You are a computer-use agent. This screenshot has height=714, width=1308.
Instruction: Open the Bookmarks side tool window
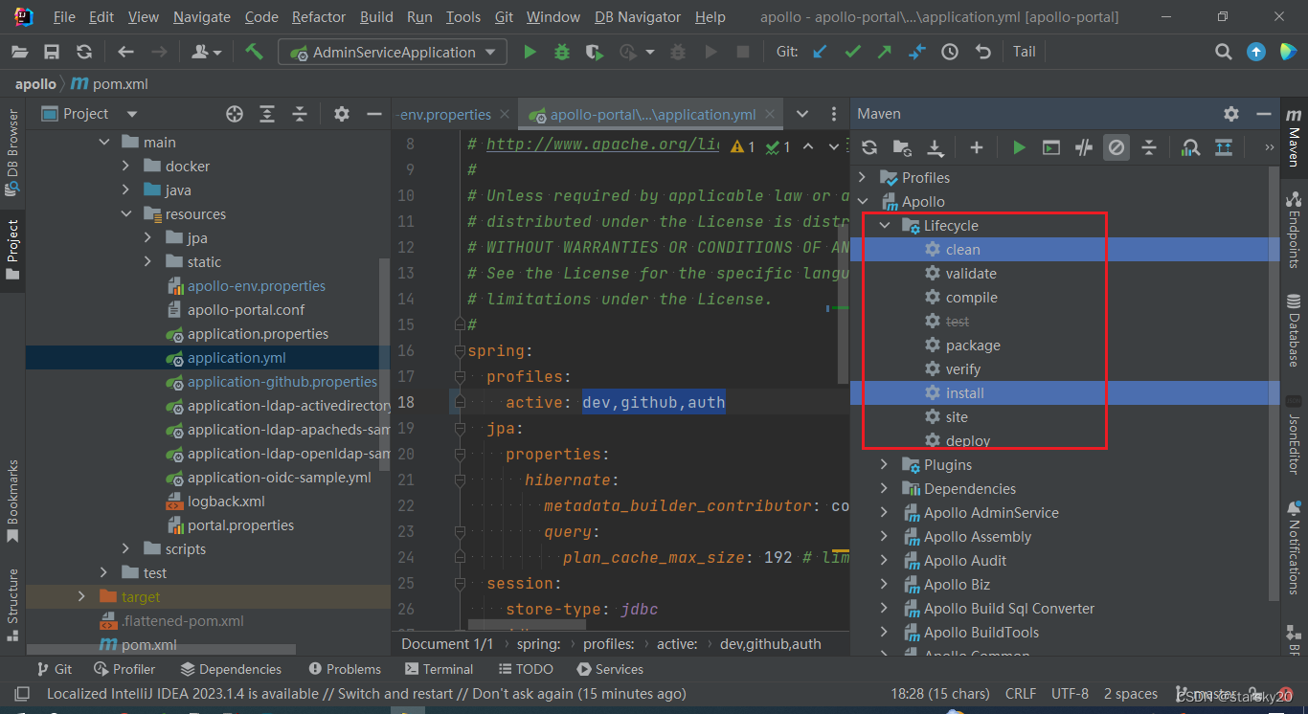pos(12,502)
